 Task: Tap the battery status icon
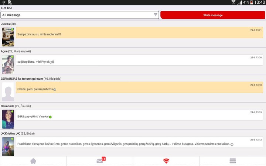point(252,2)
